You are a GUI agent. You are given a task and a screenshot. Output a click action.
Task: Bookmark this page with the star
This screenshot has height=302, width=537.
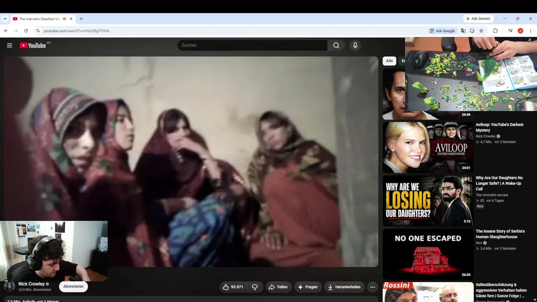(x=481, y=31)
